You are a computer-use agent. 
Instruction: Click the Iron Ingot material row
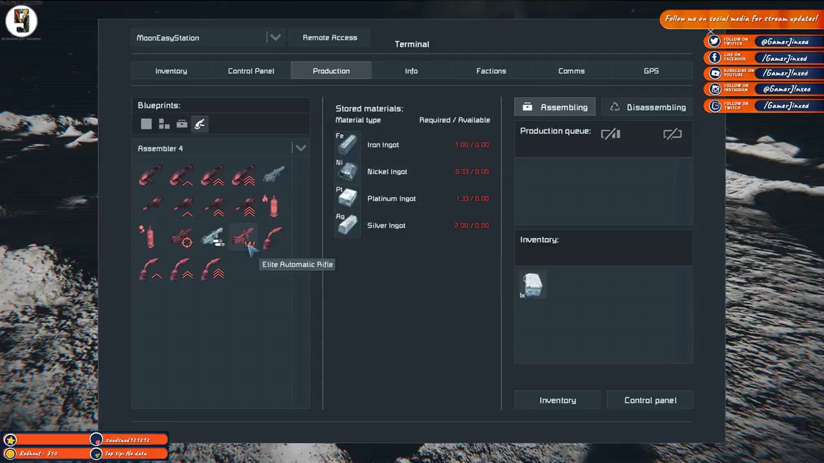click(413, 145)
